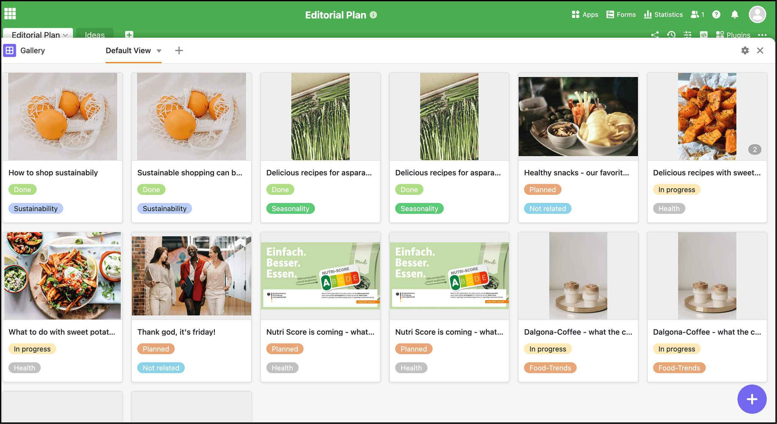Click the user avatar icon
777x424 pixels.
tap(757, 14)
